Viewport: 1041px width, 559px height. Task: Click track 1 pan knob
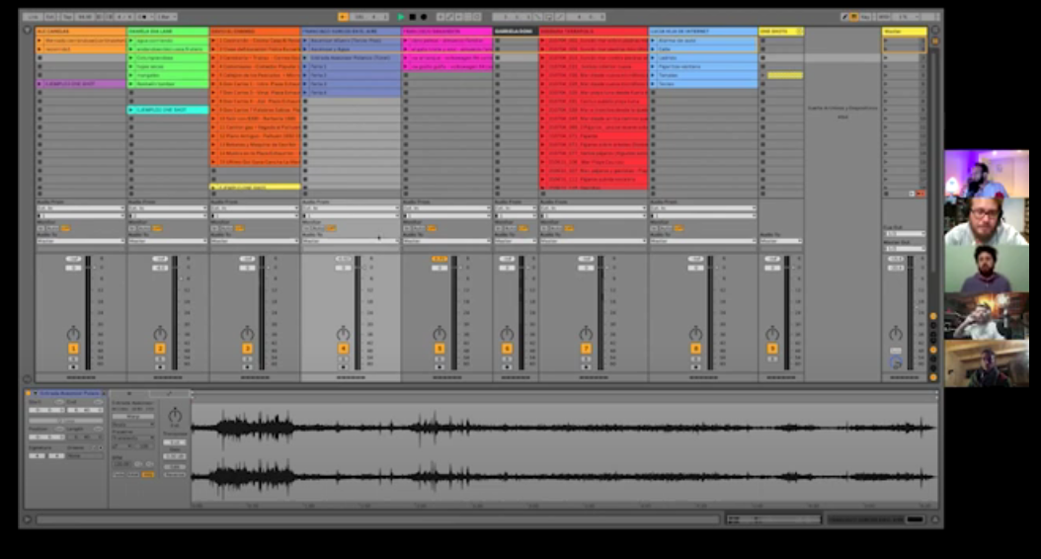click(73, 333)
